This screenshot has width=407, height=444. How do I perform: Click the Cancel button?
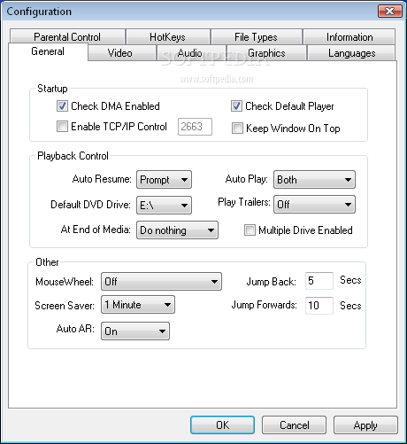[x=294, y=425]
